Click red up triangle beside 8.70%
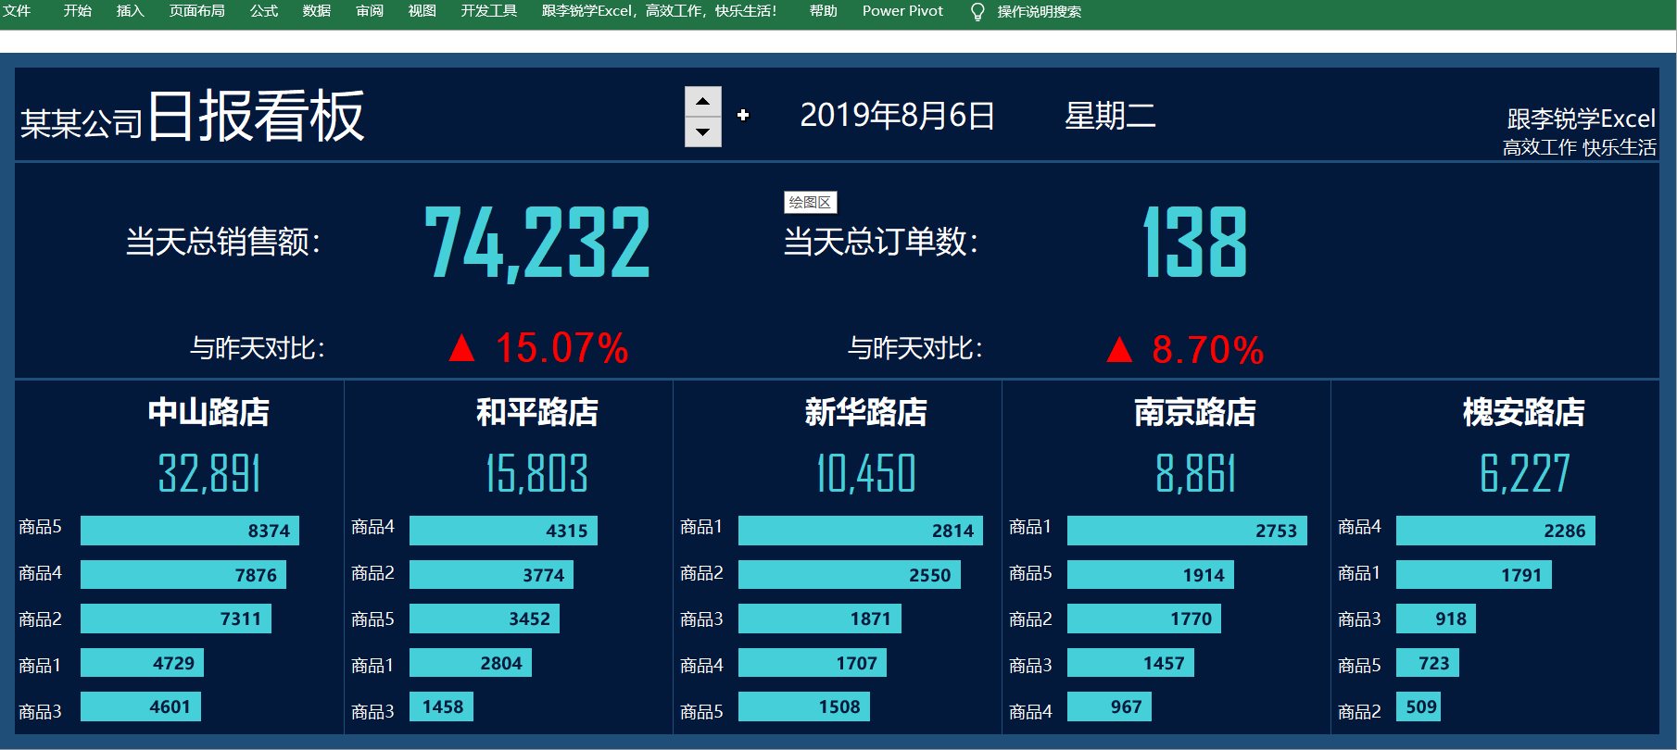 tap(1119, 349)
